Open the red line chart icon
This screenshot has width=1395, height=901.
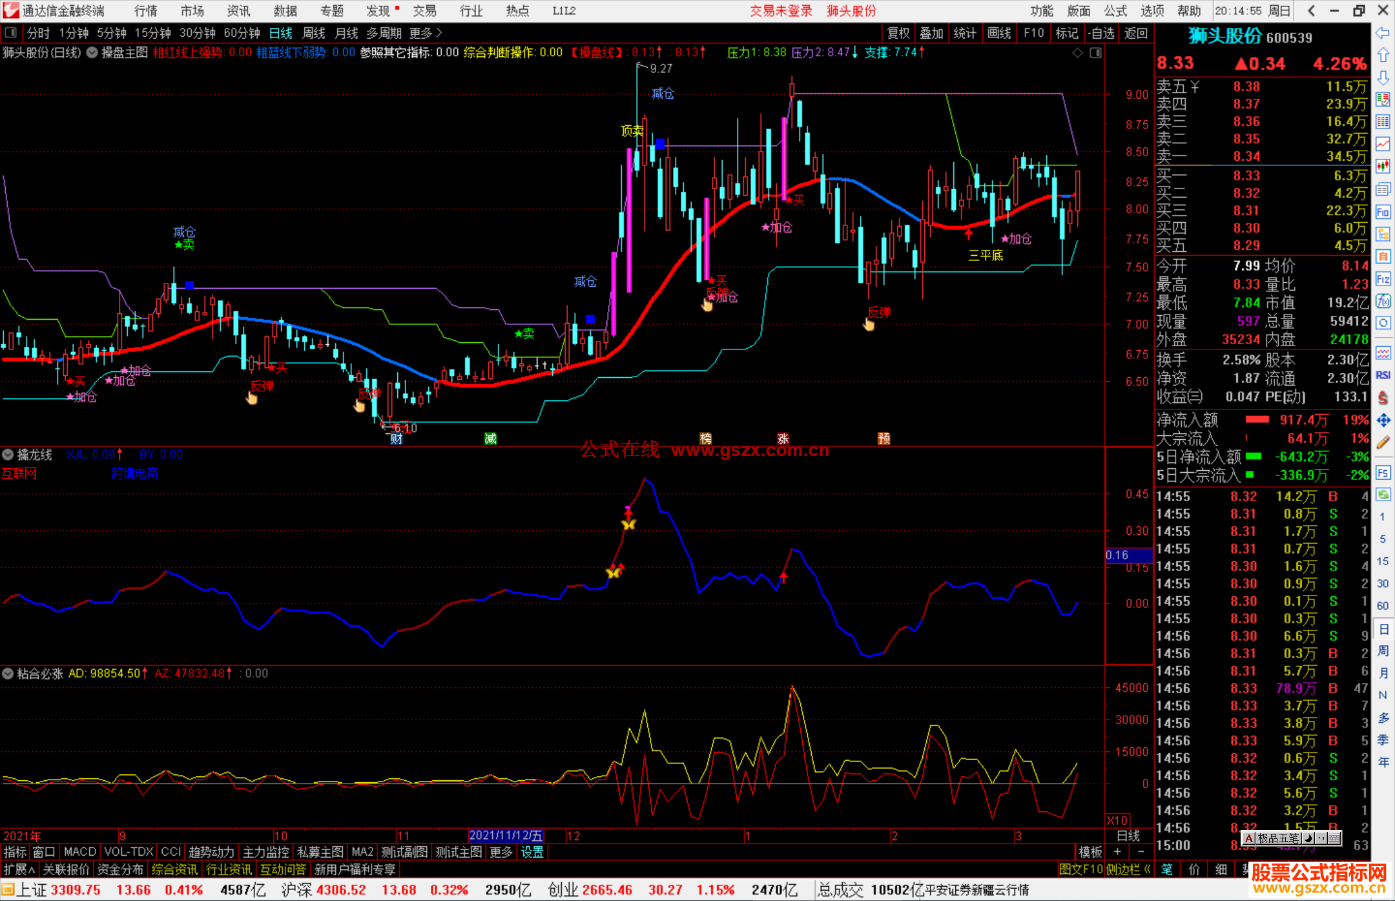(1383, 144)
